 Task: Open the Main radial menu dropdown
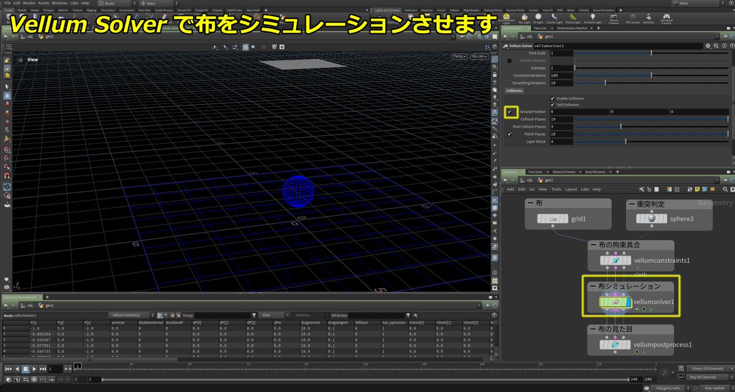coord(156,3)
